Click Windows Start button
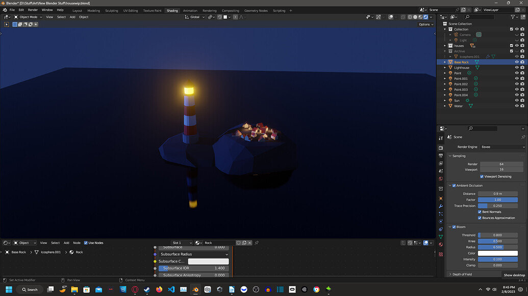This screenshot has width=528, height=296. point(9,289)
